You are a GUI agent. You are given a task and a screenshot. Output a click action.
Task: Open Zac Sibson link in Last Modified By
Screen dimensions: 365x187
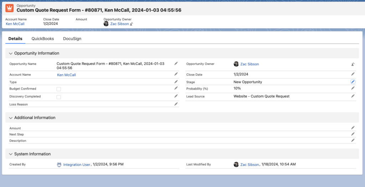click(250, 165)
